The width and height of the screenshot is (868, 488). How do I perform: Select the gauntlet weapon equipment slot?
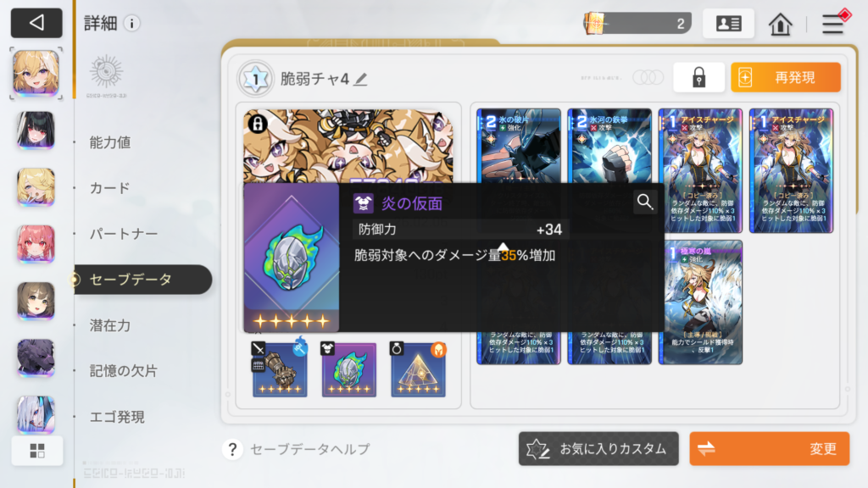(x=280, y=369)
